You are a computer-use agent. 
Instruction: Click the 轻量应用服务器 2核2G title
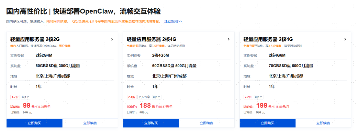(35, 39)
